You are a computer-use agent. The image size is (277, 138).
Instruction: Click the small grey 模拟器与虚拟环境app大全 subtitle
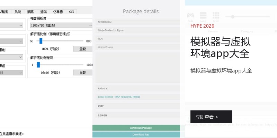coord(221,71)
